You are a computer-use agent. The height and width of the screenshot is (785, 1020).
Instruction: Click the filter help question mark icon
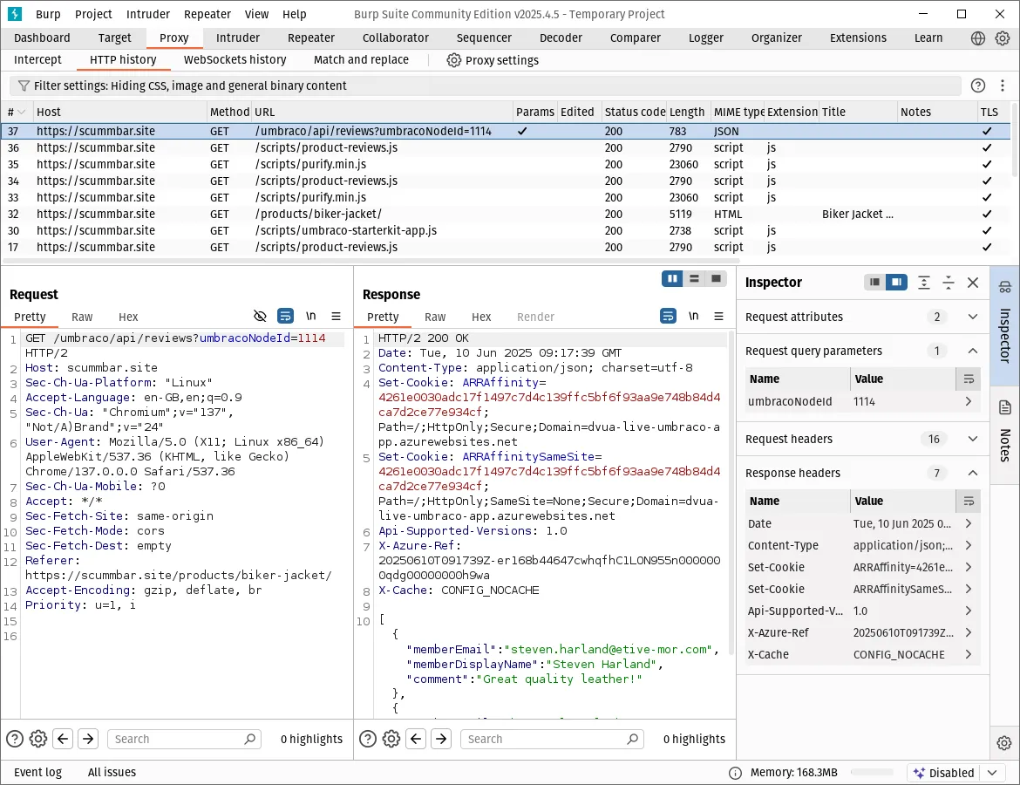[x=977, y=86]
